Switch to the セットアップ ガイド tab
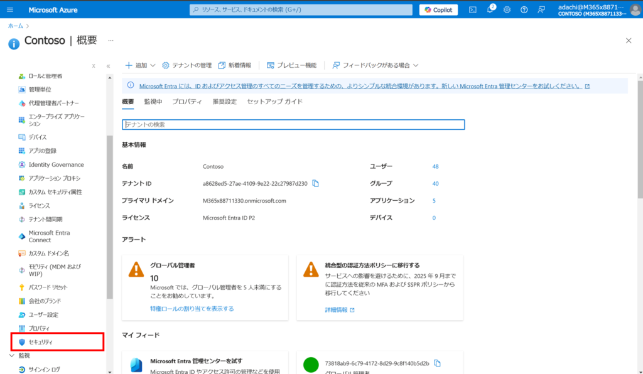This screenshot has width=643, height=374. pos(275,102)
